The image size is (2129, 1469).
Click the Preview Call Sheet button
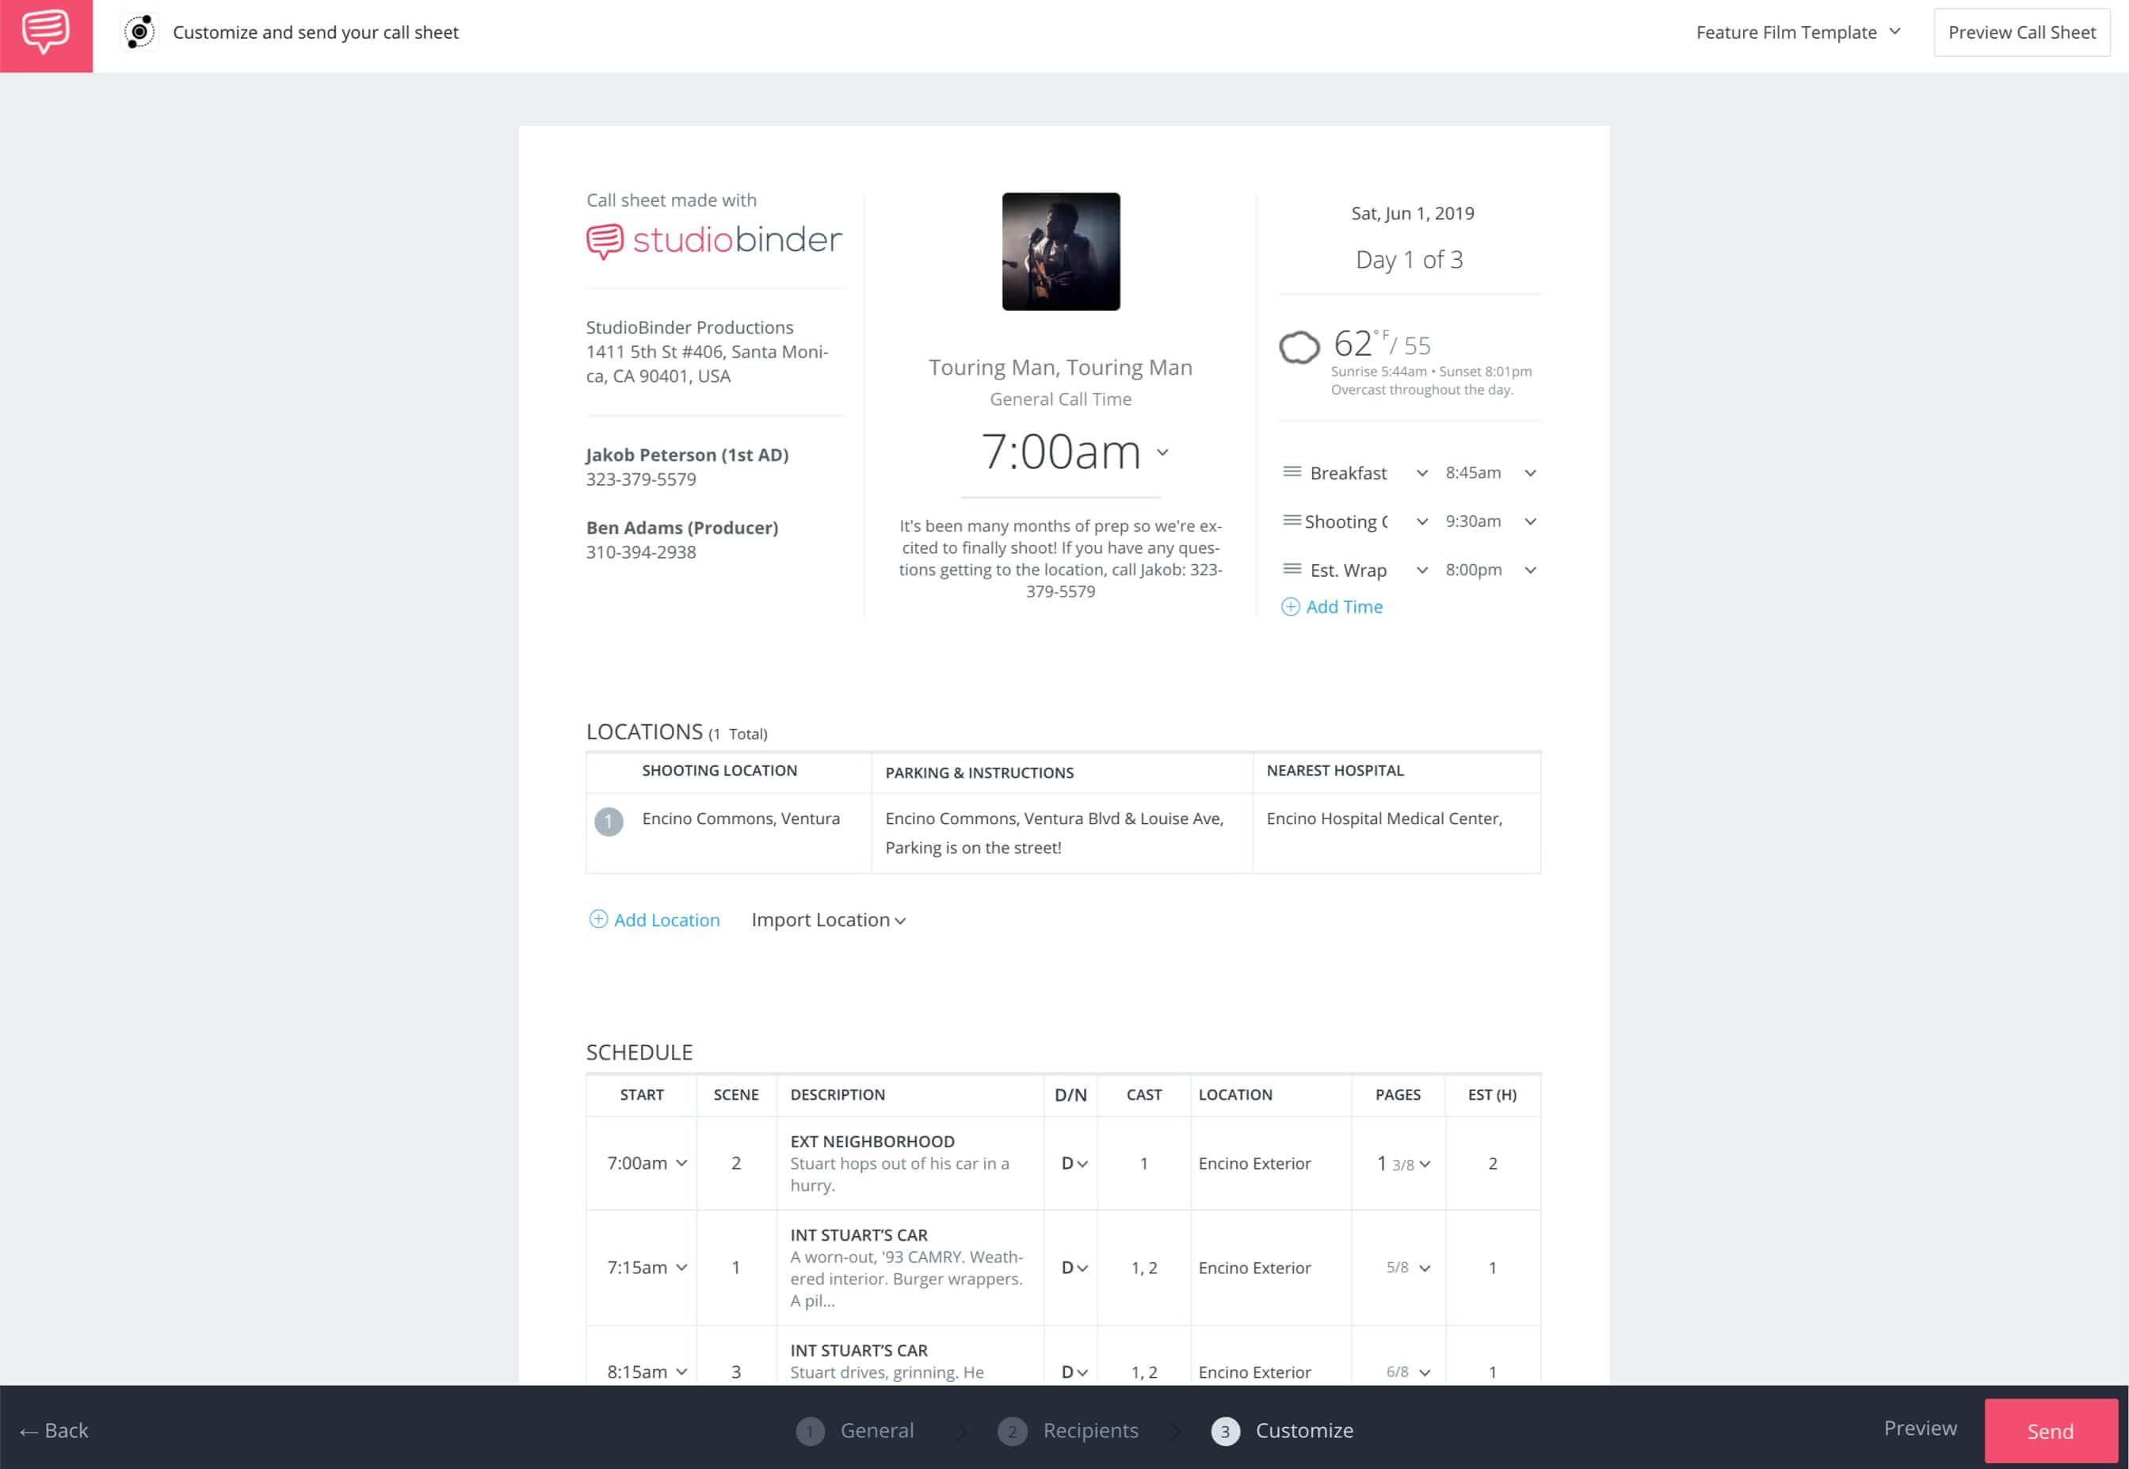2021,31
